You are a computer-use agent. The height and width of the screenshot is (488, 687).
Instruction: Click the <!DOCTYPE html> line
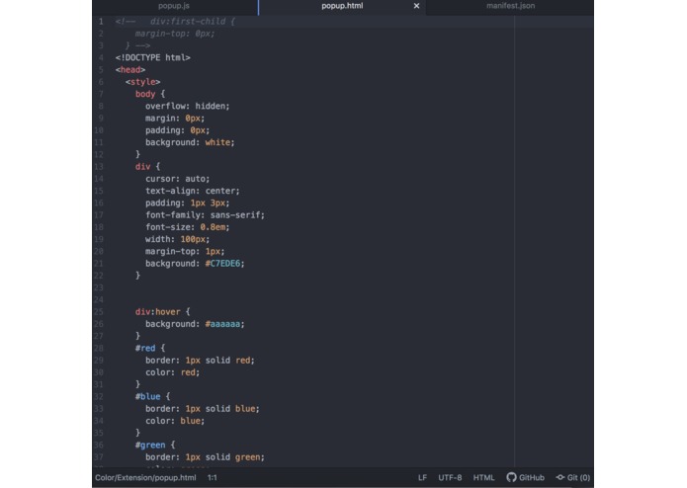pyautogui.click(x=153, y=57)
